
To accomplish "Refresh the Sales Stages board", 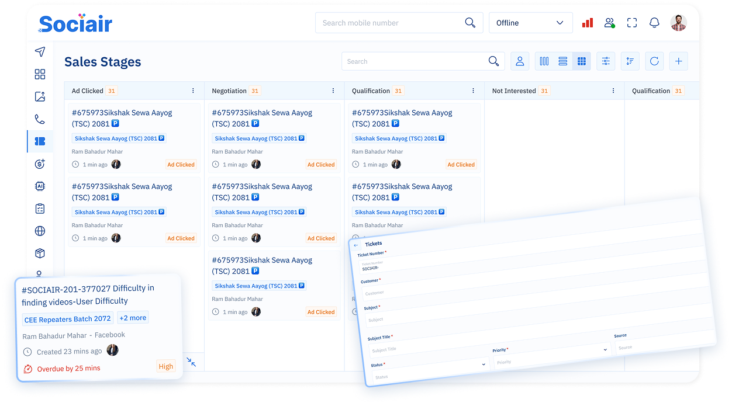I will (x=654, y=61).
